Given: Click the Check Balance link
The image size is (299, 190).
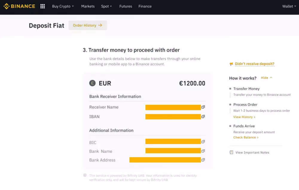Looking at the screenshot, I should 246,137.
